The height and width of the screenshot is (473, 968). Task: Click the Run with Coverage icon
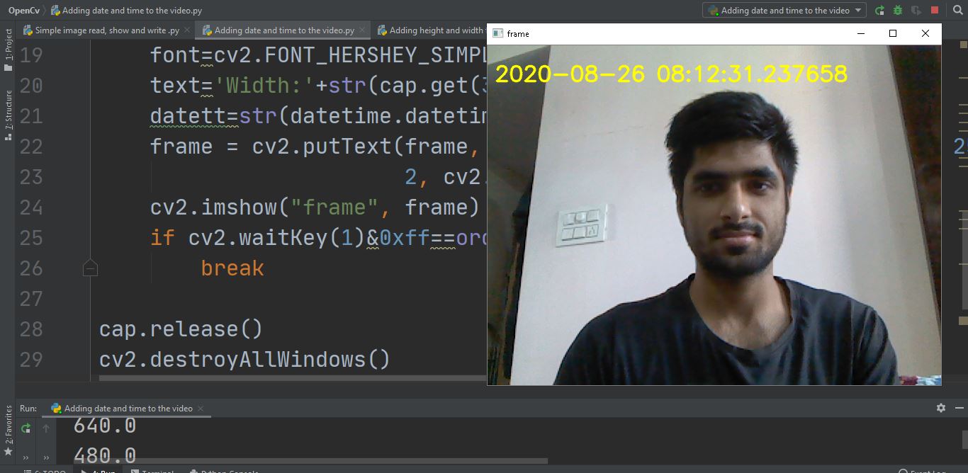(x=916, y=11)
